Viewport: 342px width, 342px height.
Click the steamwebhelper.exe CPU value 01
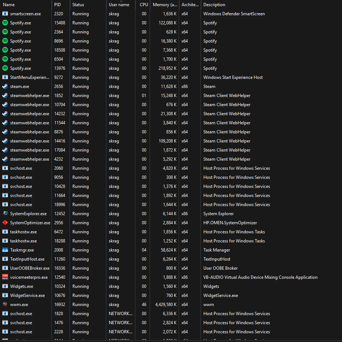click(x=144, y=95)
